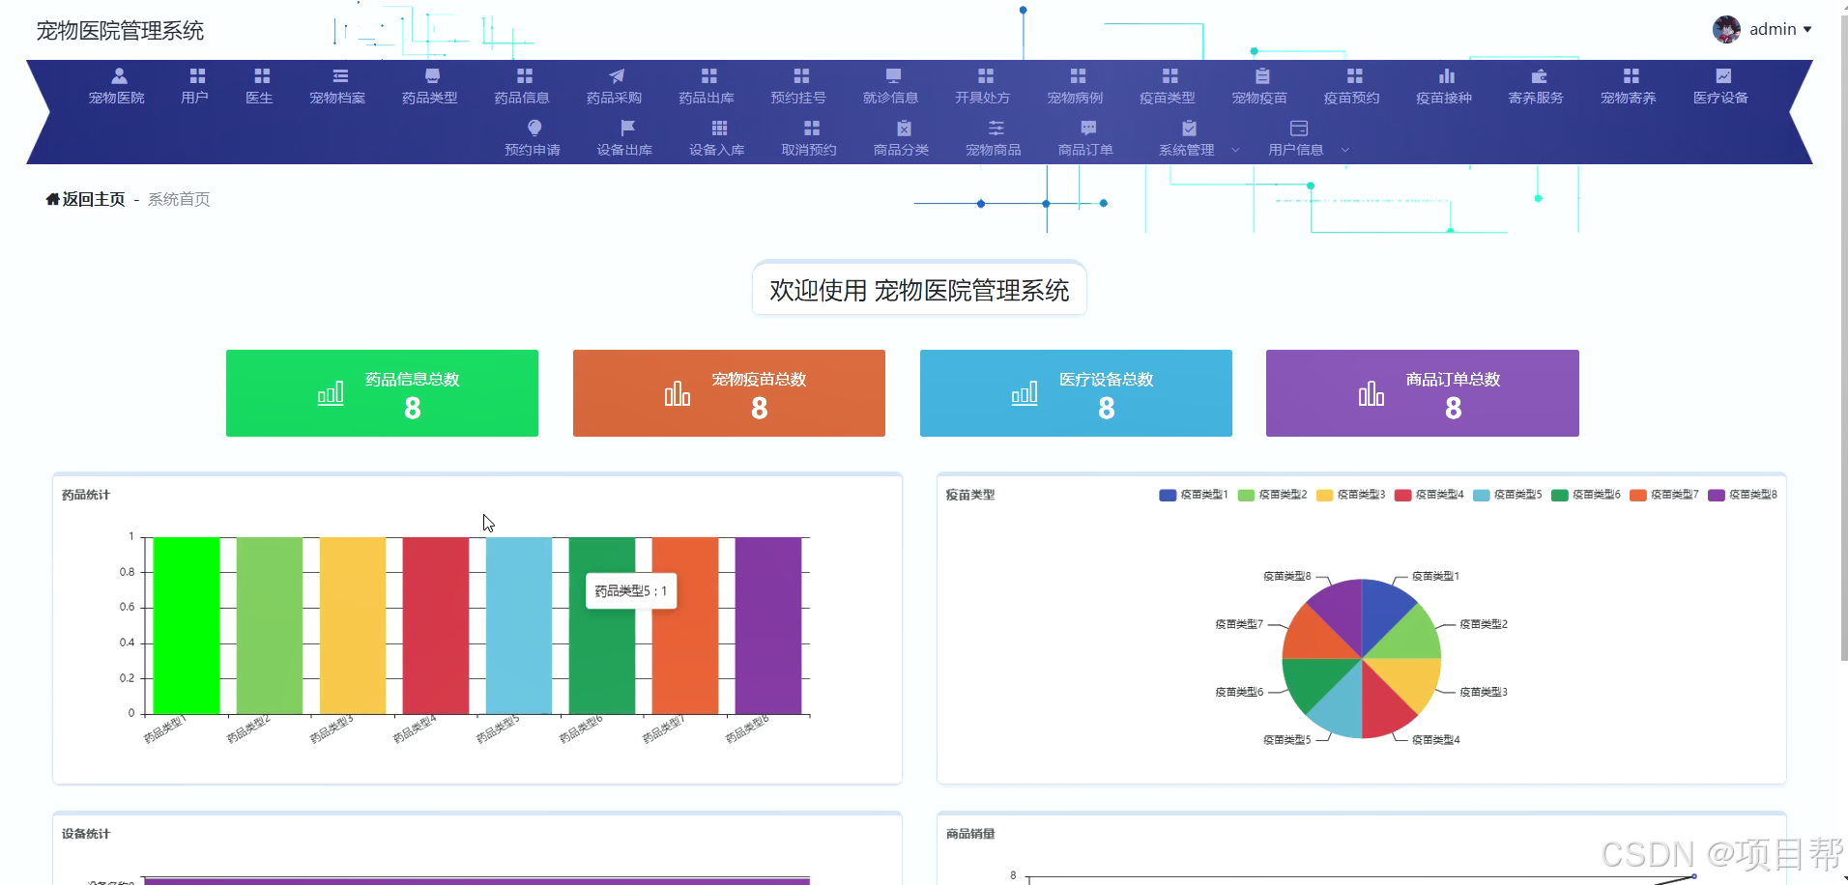Click the page vertical scrollbar
1848x885 pixels.
(1843, 338)
